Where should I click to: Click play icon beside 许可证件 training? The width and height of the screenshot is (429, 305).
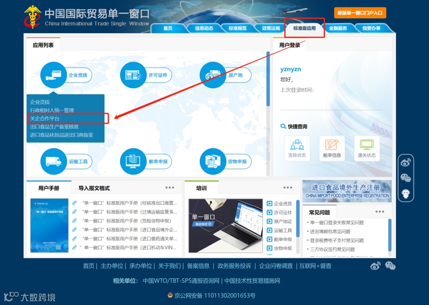click(269, 212)
